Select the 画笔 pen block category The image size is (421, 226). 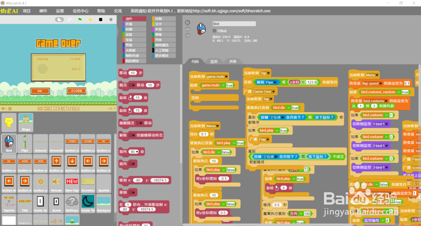click(x=164, y=35)
